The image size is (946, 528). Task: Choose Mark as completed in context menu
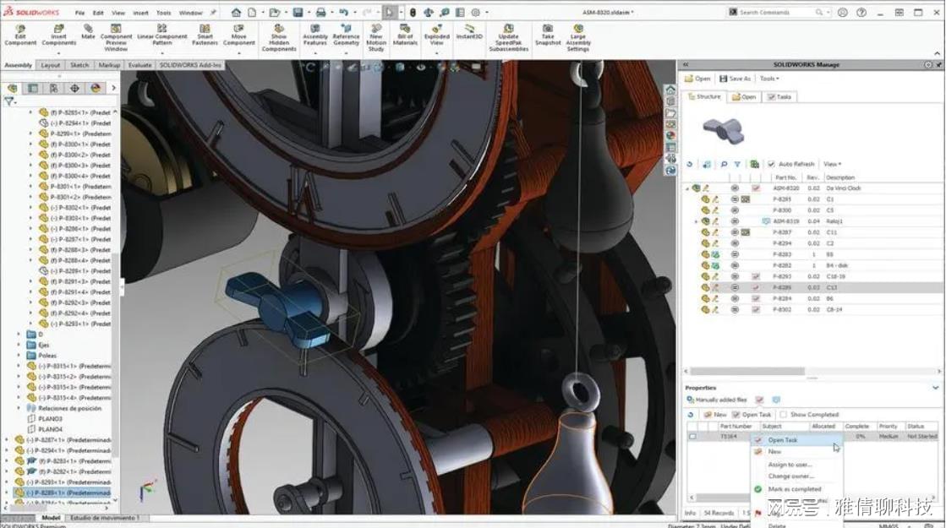pyautogui.click(x=794, y=489)
